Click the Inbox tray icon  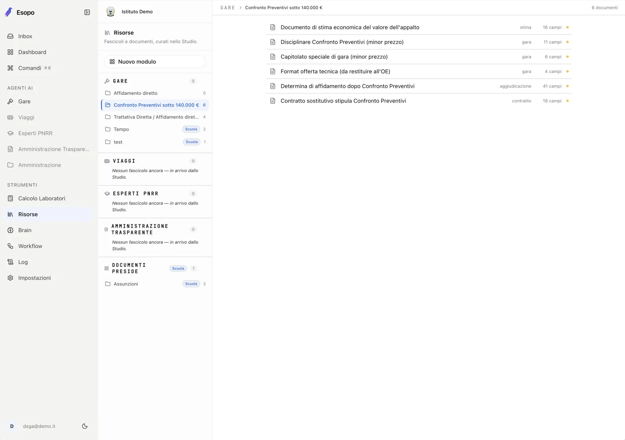[x=11, y=36]
